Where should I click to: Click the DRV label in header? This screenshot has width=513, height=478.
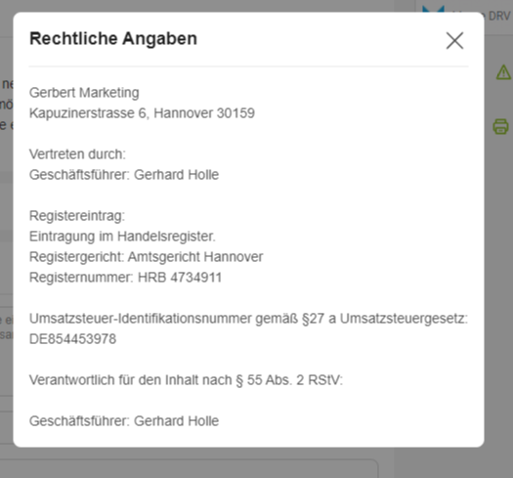(x=499, y=16)
